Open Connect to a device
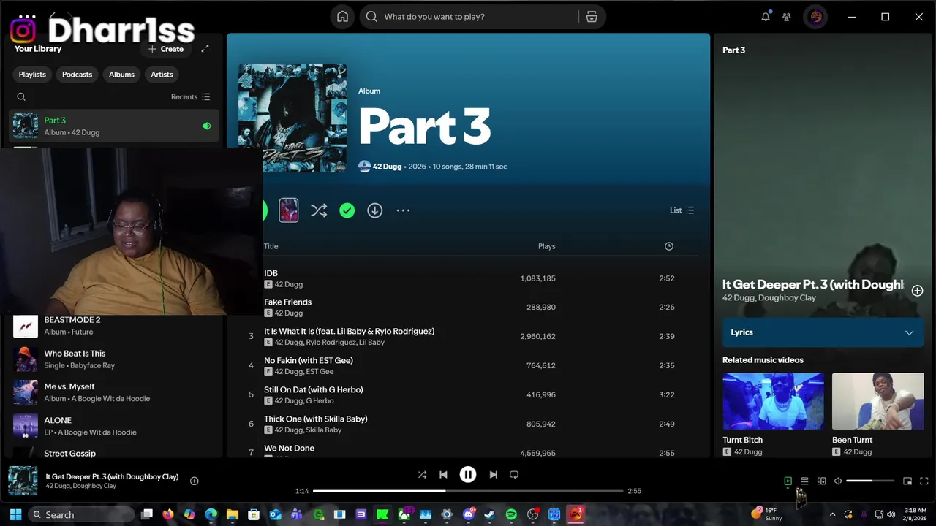The height and width of the screenshot is (526, 936). [821, 481]
